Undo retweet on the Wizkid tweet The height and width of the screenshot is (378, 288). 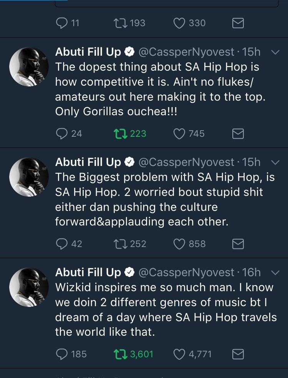[120, 354]
